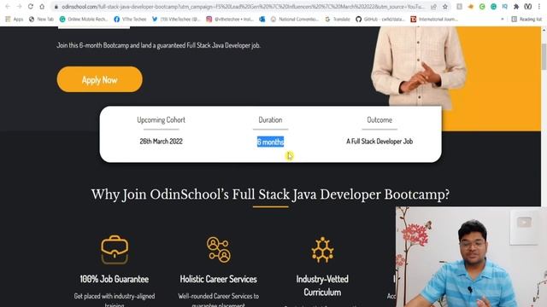
Task: Click the Industry-Vetted Curriculum title
Action: pos(322,286)
